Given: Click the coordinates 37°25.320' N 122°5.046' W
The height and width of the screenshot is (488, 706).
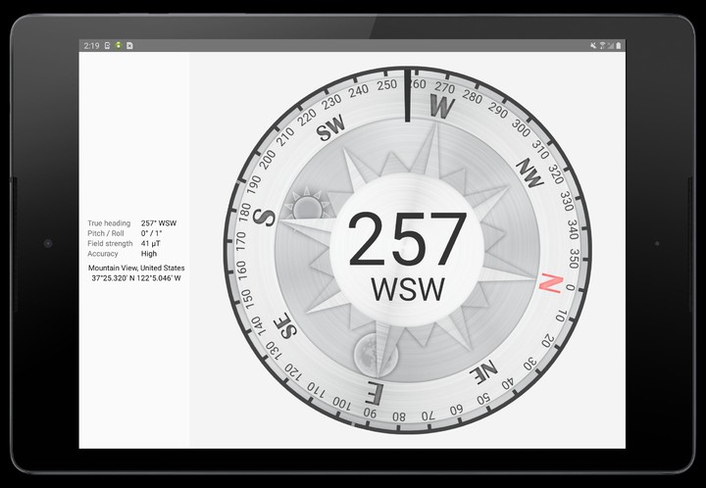Looking at the screenshot, I should pyautogui.click(x=136, y=278).
